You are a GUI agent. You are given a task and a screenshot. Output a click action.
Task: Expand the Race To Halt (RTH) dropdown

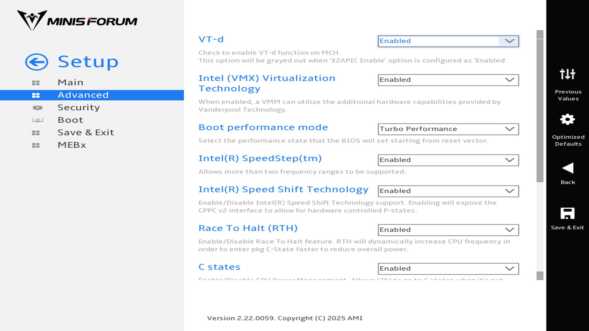(x=448, y=230)
